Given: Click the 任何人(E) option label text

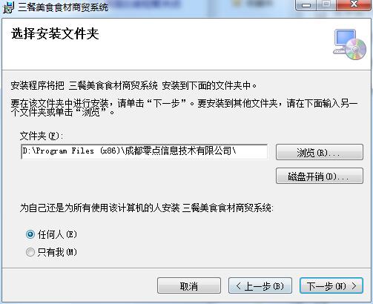Looking at the screenshot, I should 57,234.
